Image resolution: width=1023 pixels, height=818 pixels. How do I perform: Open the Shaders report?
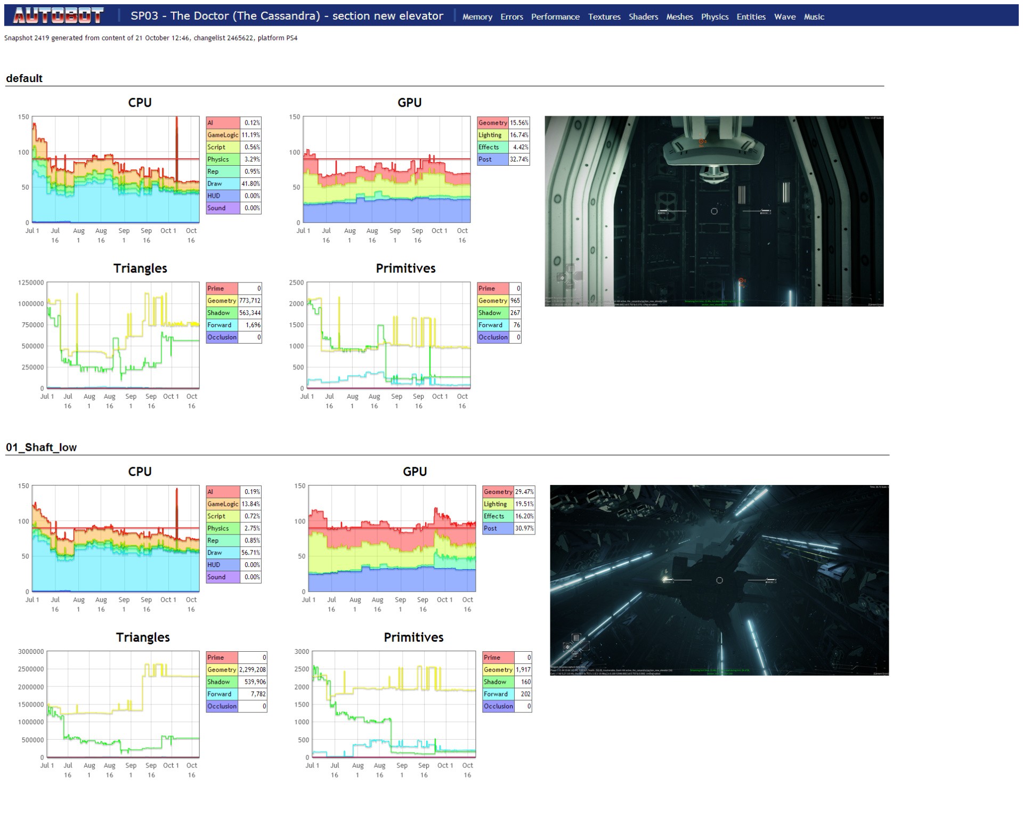pos(643,17)
